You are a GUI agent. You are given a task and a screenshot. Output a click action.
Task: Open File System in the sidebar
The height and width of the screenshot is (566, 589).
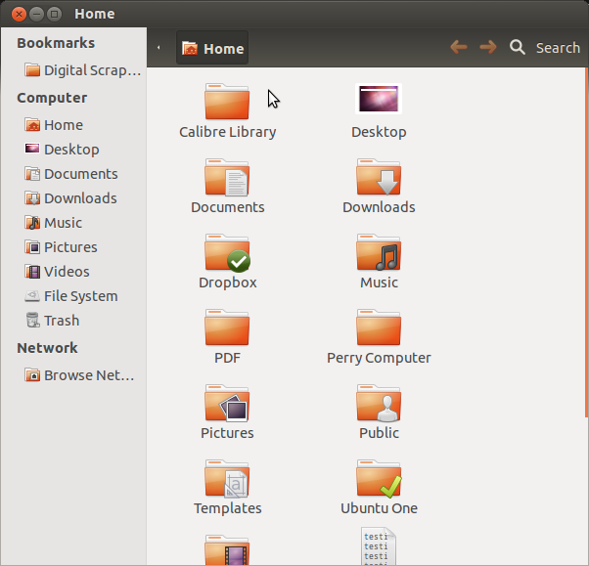(x=71, y=296)
